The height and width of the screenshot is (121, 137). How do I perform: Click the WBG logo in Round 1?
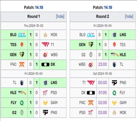(45, 55)
